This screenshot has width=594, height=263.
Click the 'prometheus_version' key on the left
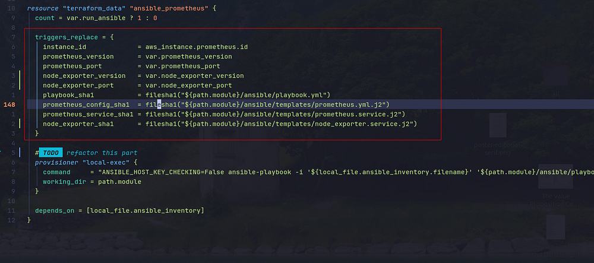(x=78, y=56)
